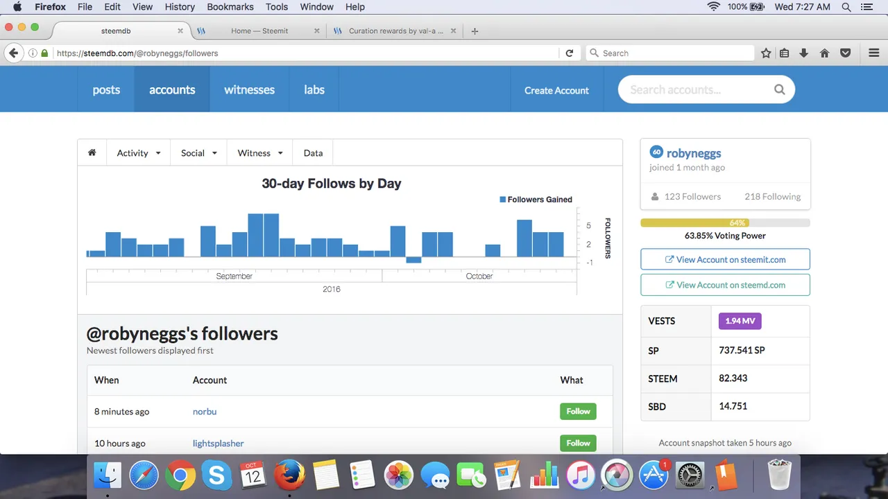Open the App Store from the dock
Image resolution: width=888 pixels, height=499 pixels.
pos(654,475)
